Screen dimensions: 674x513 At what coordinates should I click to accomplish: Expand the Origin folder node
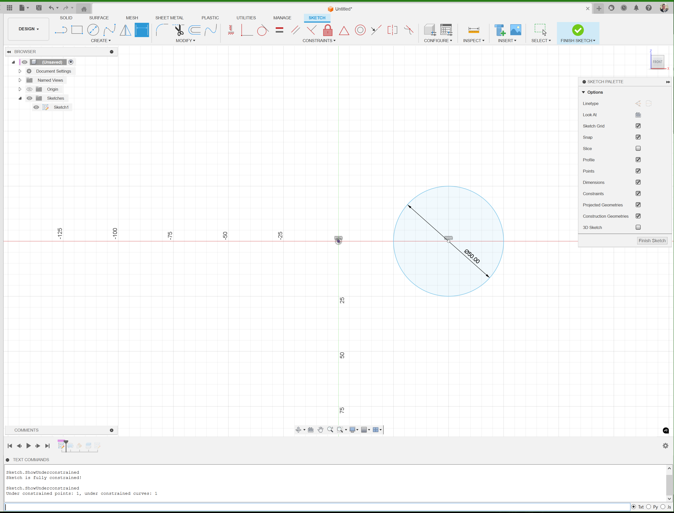click(20, 89)
